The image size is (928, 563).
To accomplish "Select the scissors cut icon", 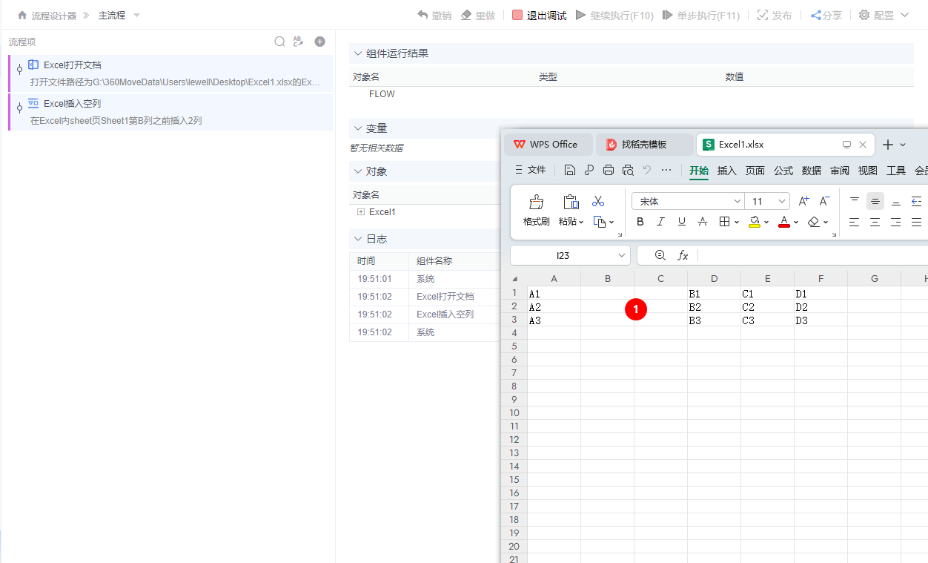I will click(x=598, y=201).
